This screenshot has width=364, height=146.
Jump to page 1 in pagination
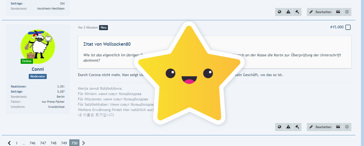(x=16, y=143)
